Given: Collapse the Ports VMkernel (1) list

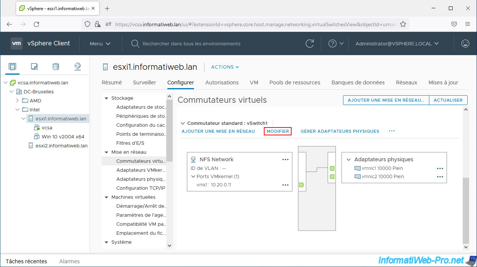Looking at the screenshot, I should [193, 177].
